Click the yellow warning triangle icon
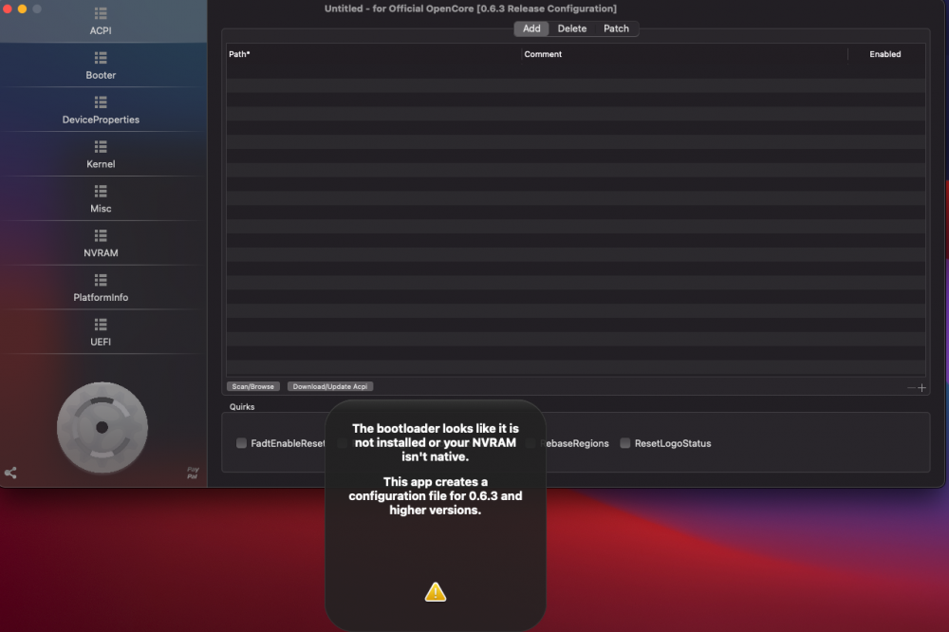This screenshot has width=949, height=632. [x=436, y=592]
